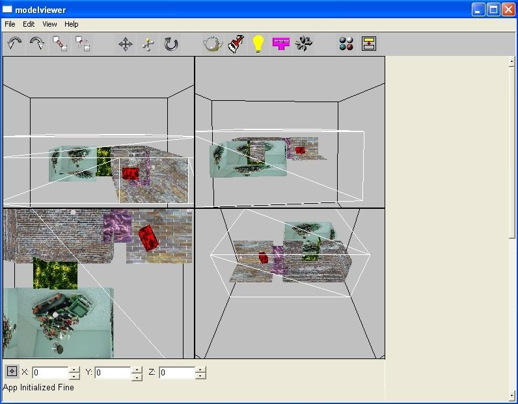This screenshot has width=518, height=404.
Task: Click the magenta T-shaped toolbar icon
Action: 281,44
